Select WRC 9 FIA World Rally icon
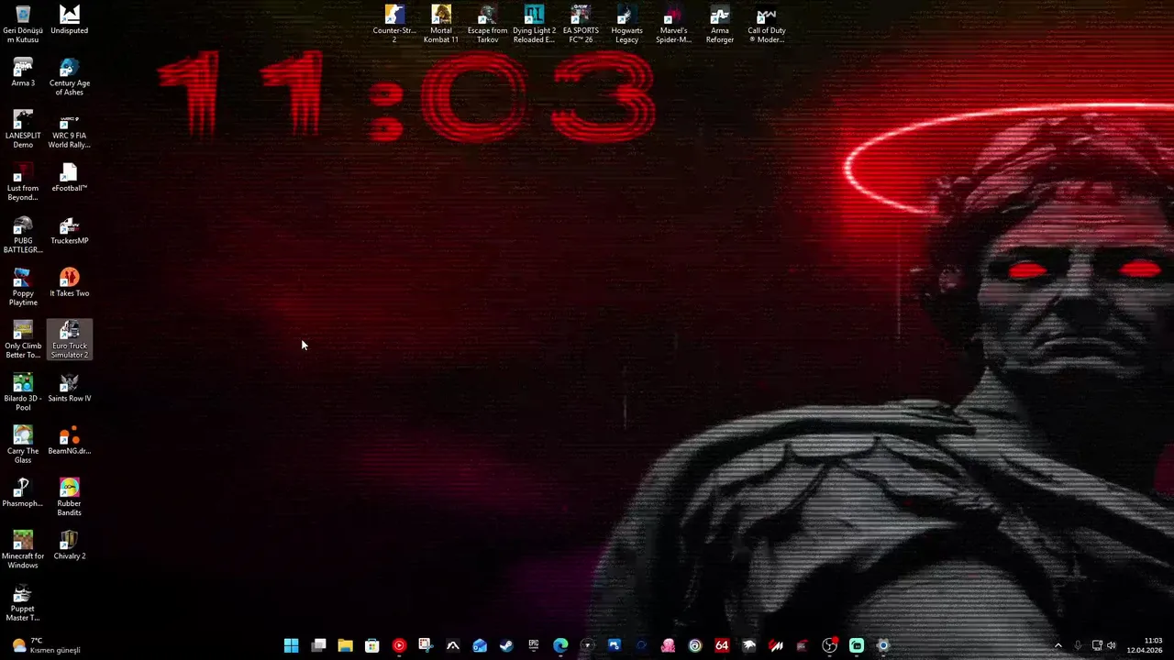 [69, 129]
